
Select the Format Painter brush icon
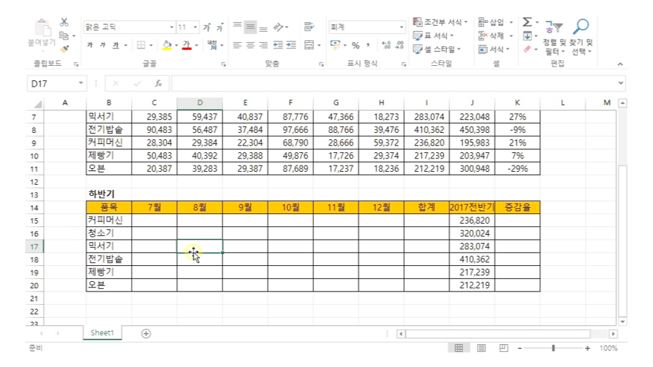point(64,49)
